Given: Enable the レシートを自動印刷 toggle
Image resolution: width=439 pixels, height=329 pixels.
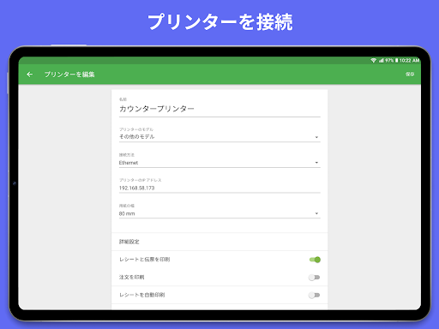Looking at the screenshot, I should click(x=314, y=295).
